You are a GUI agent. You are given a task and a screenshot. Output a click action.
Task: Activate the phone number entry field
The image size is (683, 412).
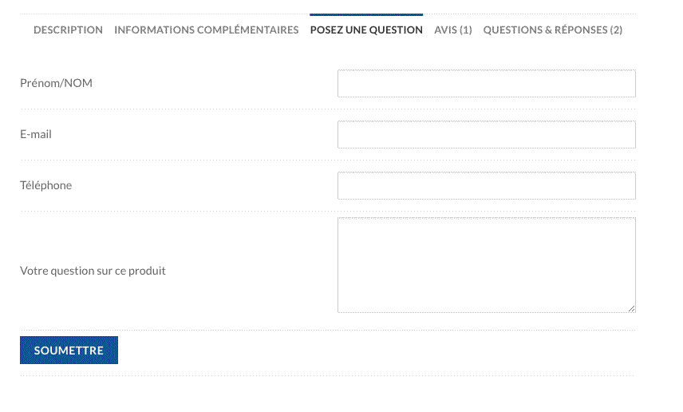486,186
